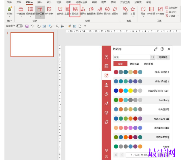Click the color library search field
Image resolution: width=181 pixels, height=162 pixels.
(x=132, y=57)
